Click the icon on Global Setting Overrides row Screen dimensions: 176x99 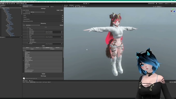point(62,21)
